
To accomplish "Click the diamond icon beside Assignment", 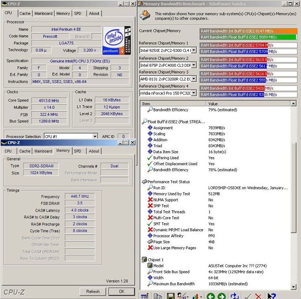I will pyautogui.click(x=150, y=127).
